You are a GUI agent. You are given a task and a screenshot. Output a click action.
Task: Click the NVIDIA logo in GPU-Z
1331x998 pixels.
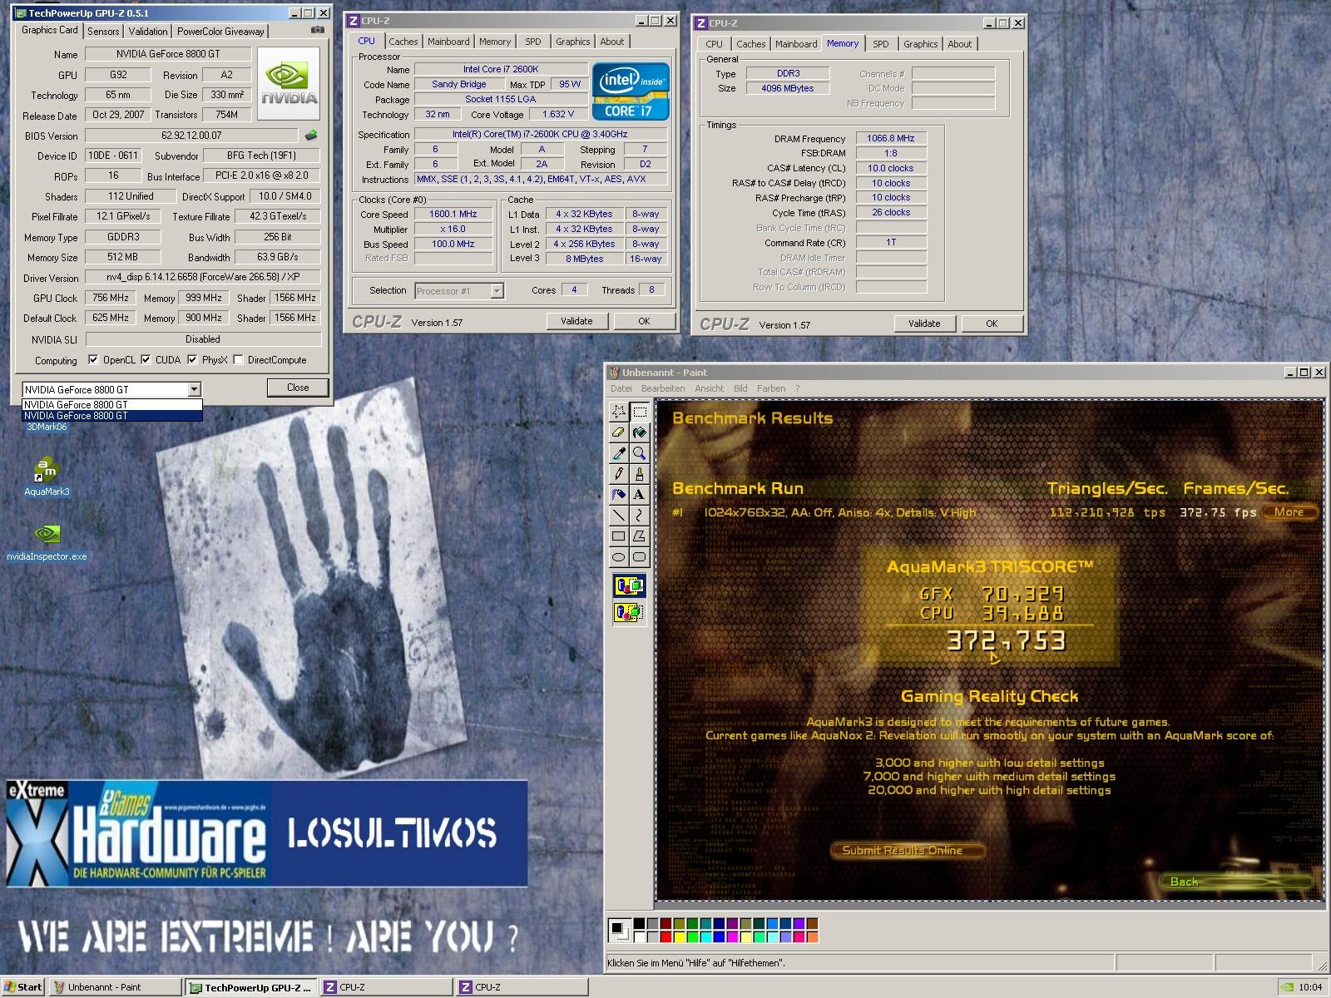click(289, 83)
